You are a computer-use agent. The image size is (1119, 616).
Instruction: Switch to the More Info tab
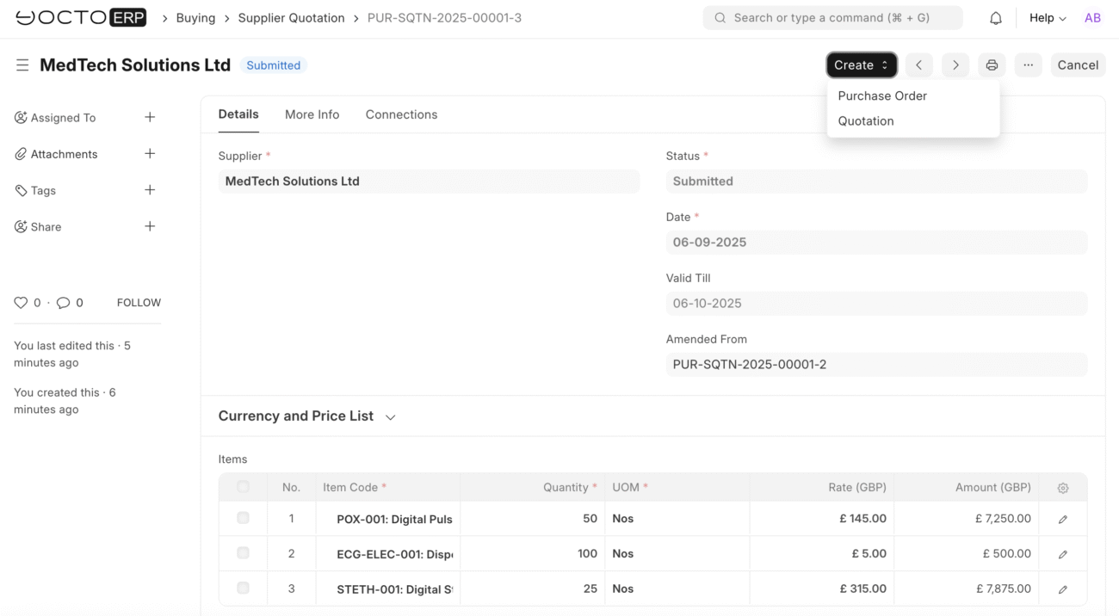coord(312,114)
